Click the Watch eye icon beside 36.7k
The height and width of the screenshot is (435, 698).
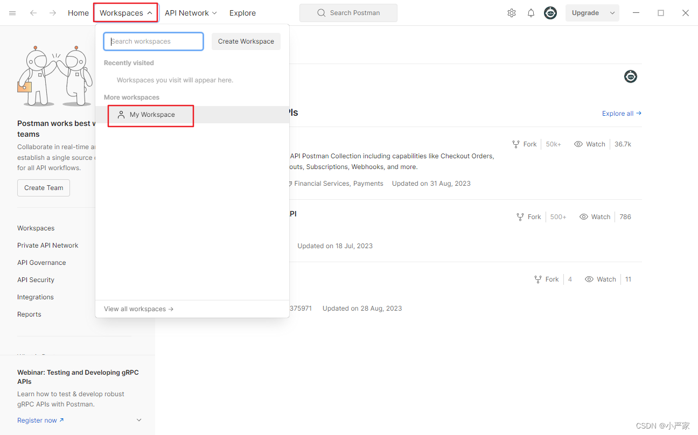click(578, 144)
